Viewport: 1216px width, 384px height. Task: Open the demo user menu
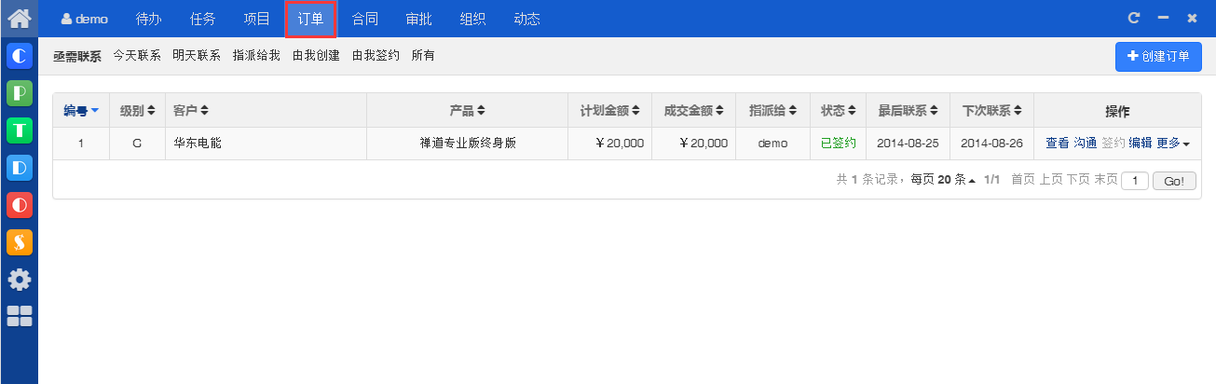85,19
